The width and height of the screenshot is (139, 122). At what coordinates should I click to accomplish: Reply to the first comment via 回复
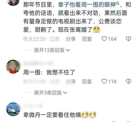[87, 39]
